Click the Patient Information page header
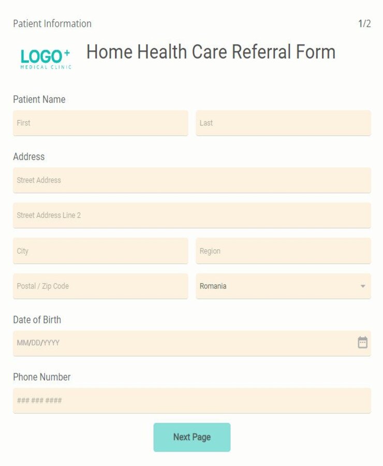The image size is (383, 466). (x=52, y=24)
